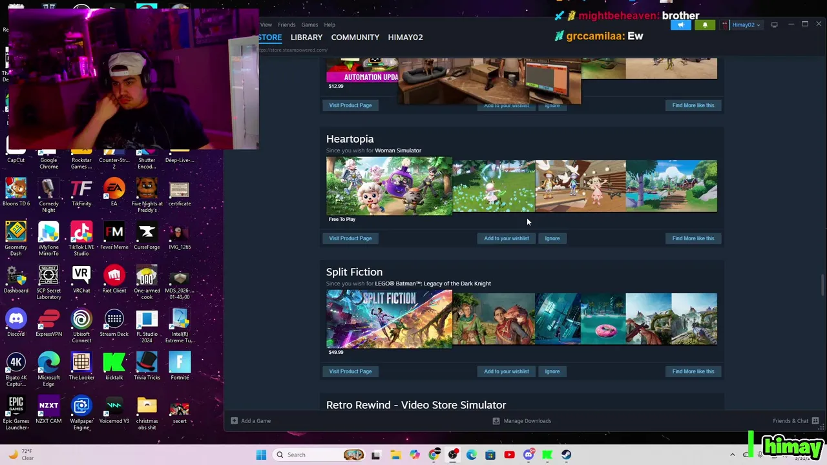Enter Big Picture mode monitor icon

tap(774, 25)
